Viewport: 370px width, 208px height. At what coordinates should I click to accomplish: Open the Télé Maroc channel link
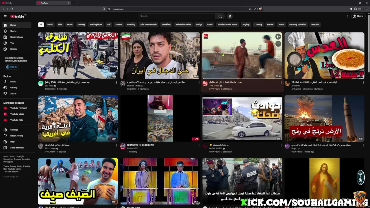tap(214, 86)
